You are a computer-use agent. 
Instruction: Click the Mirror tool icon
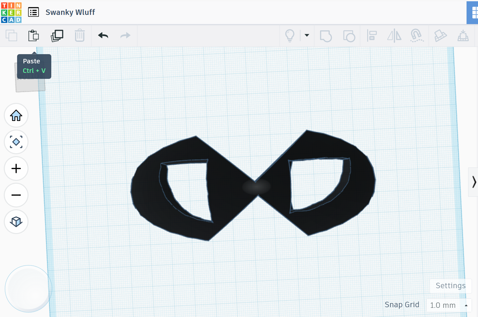394,35
